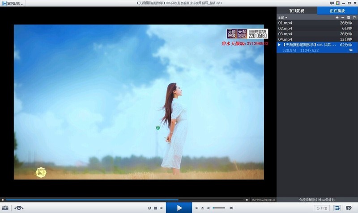Click the 1104×622 resolution text
358x213 pixels.
click(x=309, y=50)
